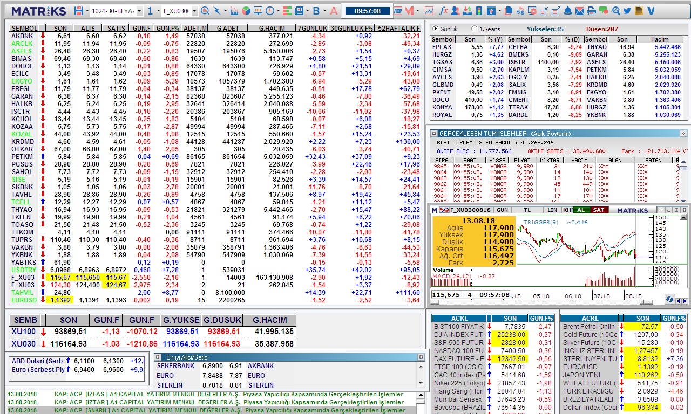Click the TL currency button in chart
This screenshot has height=414, width=691.
click(x=527, y=210)
